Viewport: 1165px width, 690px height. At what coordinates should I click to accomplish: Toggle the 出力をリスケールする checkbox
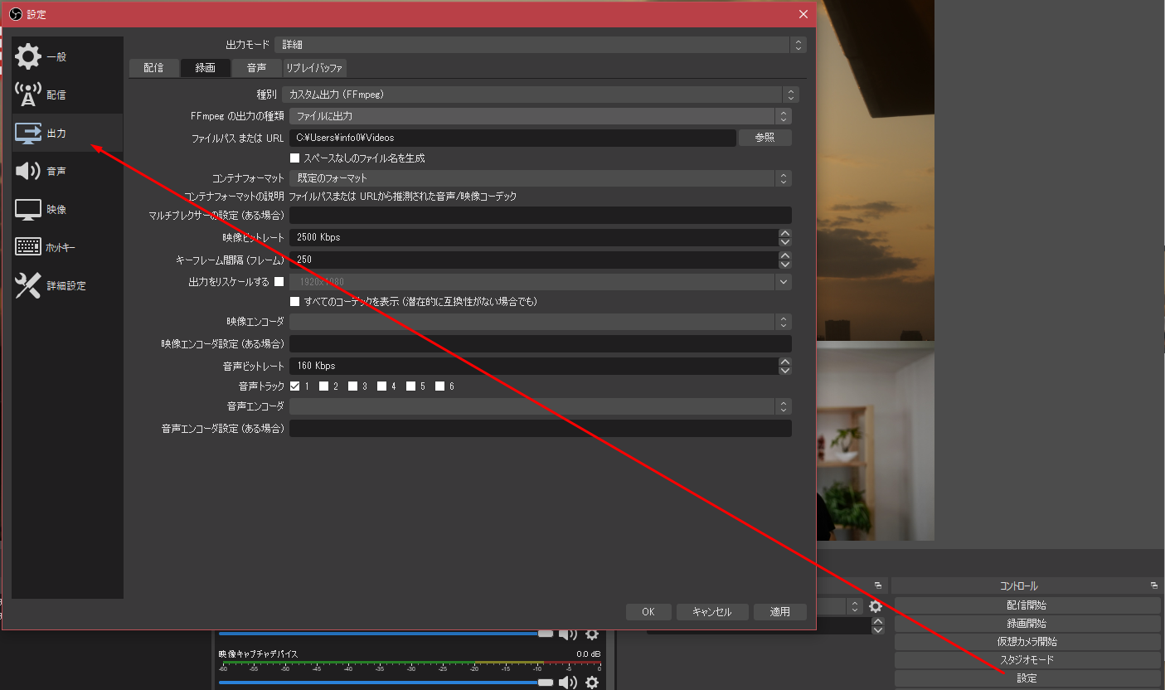tap(279, 282)
